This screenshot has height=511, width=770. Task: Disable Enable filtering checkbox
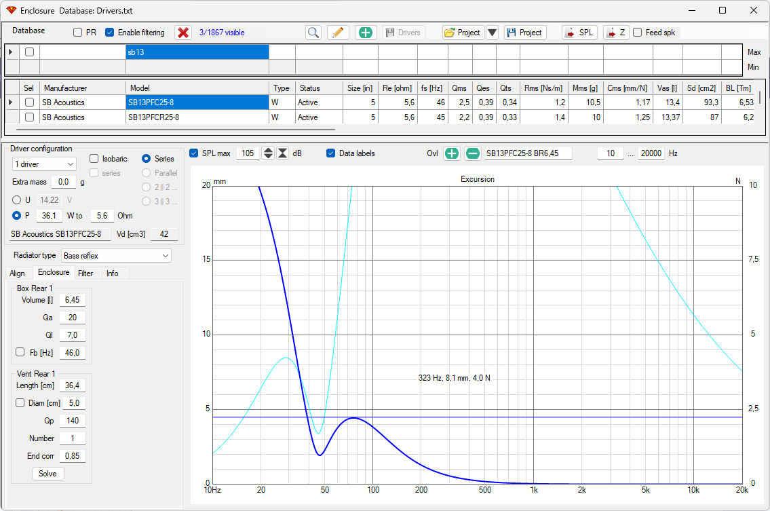109,33
